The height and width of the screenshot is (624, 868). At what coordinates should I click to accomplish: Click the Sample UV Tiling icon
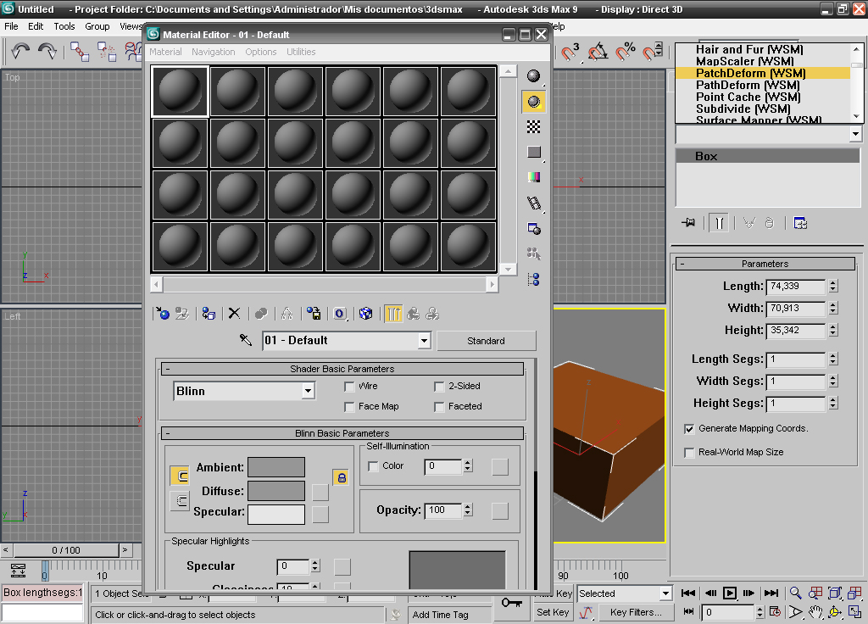534,153
